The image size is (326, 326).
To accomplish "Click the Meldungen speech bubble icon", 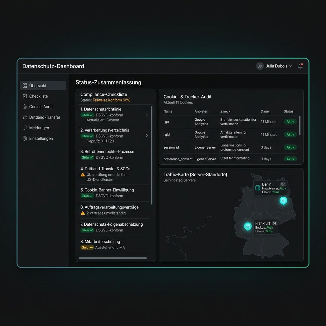I will coord(25,128).
